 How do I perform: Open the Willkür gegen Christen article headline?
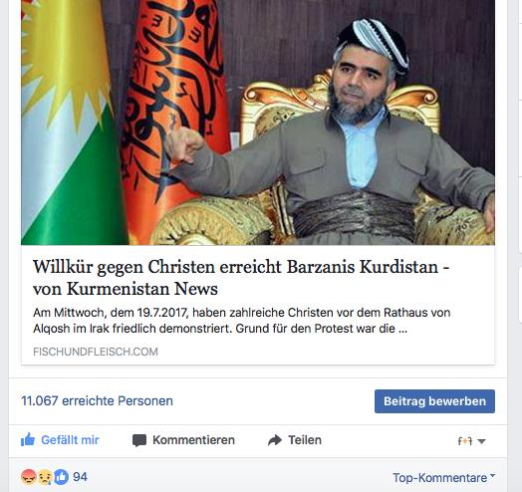click(241, 277)
